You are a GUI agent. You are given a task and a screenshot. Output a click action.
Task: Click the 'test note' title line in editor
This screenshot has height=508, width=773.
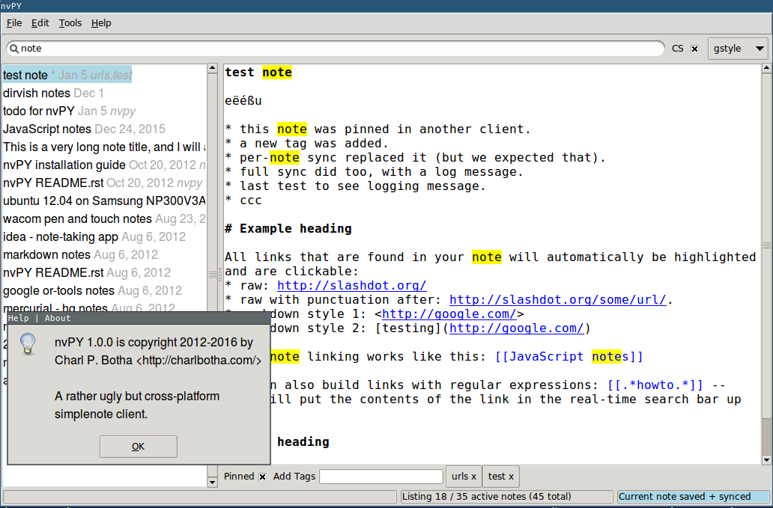coord(258,73)
